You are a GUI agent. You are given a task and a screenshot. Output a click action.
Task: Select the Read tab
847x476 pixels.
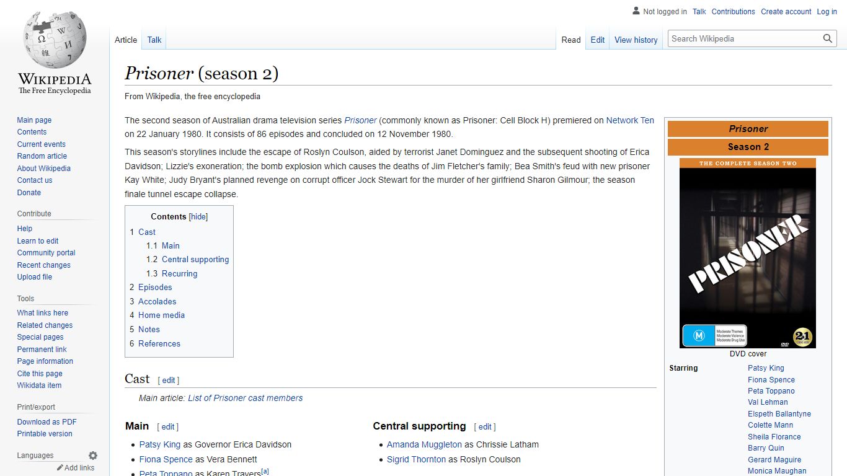click(x=571, y=40)
